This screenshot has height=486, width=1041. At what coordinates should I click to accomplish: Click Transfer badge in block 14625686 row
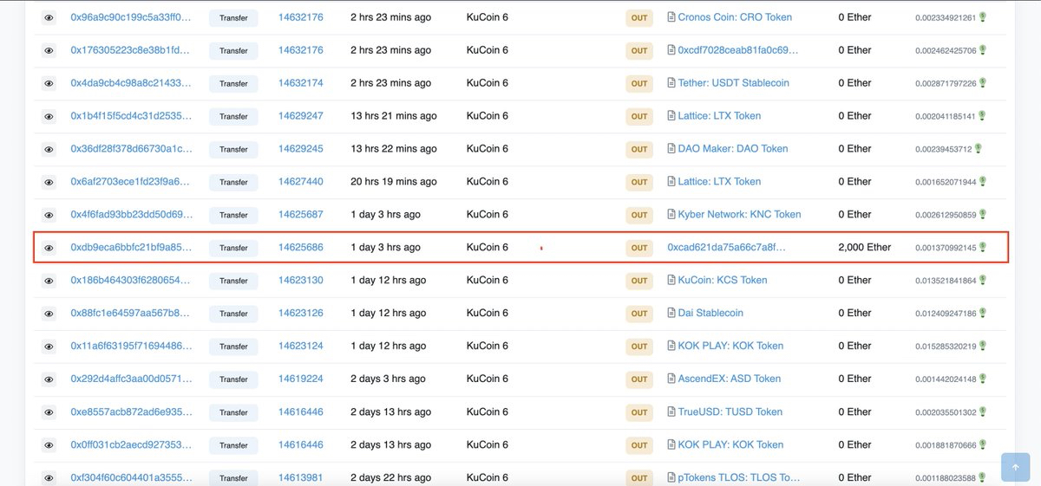pyautogui.click(x=233, y=249)
